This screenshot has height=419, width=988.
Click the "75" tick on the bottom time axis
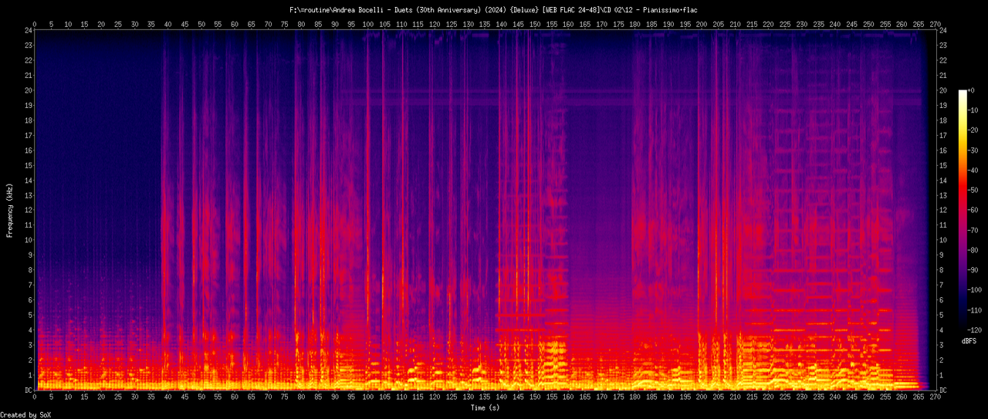[x=285, y=398]
